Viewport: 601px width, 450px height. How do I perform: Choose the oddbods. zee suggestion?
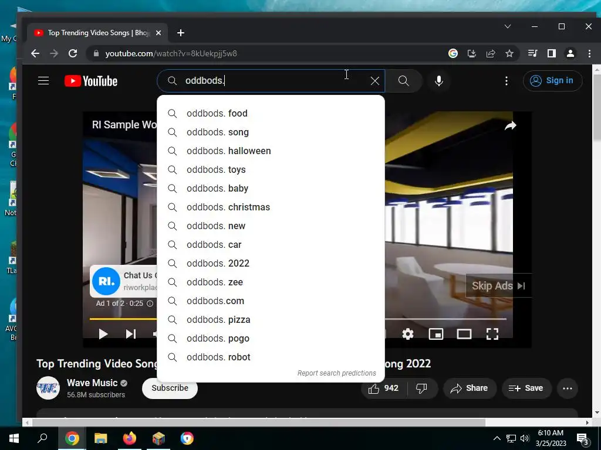[271, 282]
